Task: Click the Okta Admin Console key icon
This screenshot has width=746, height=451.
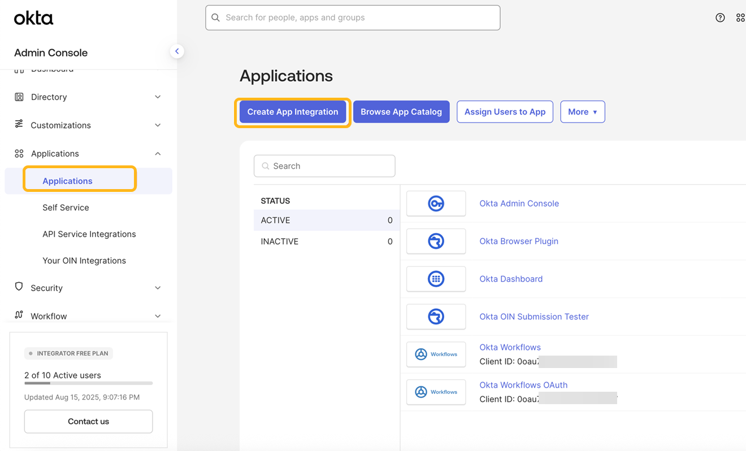Action: tap(436, 204)
